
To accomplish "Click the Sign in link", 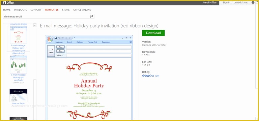I will 226,3.
